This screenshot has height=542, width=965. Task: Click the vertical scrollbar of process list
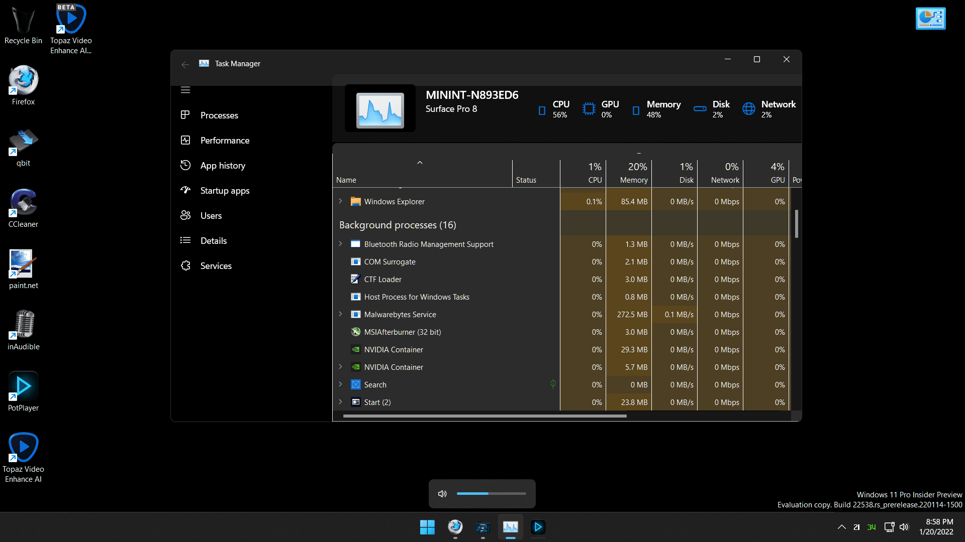click(x=797, y=224)
